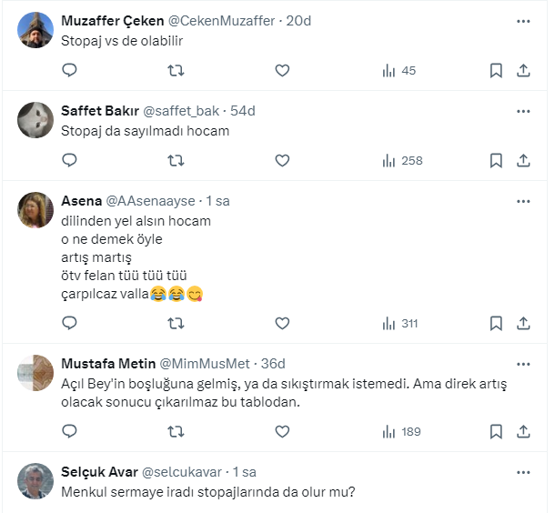Bookmark Mustafa Metin's tweet
The image size is (555, 513).
point(496,431)
